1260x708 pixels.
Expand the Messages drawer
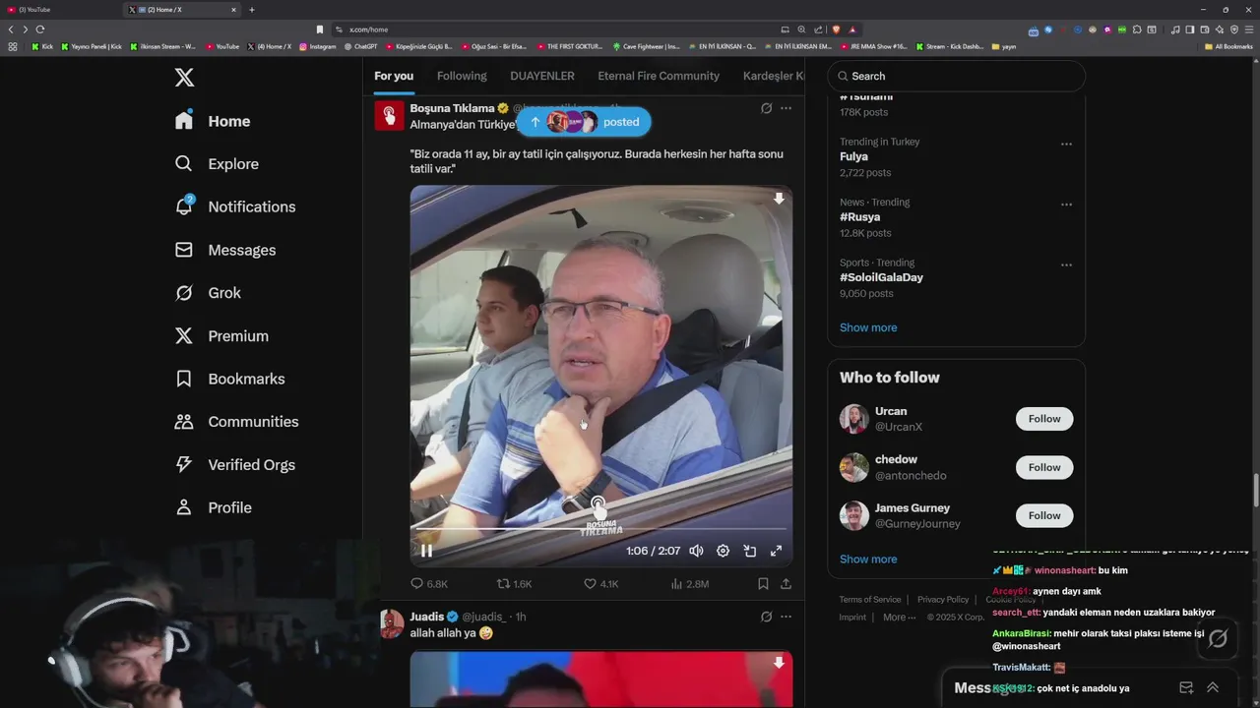tap(1213, 687)
